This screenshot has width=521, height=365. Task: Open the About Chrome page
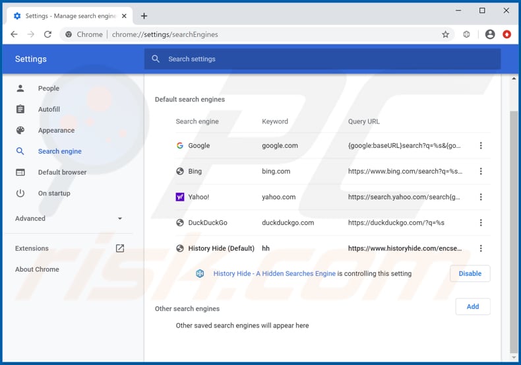pyautogui.click(x=37, y=269)
